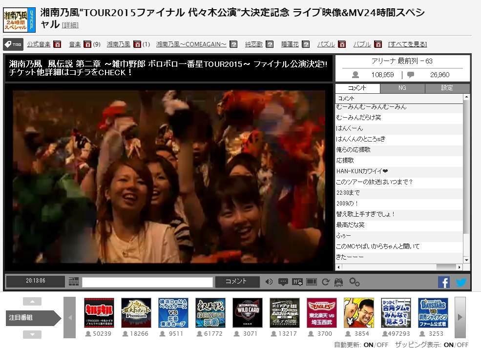Toggle comment display speech bubble icon
The width and height of the screenshot is (481, 348).
coord(283,282)
